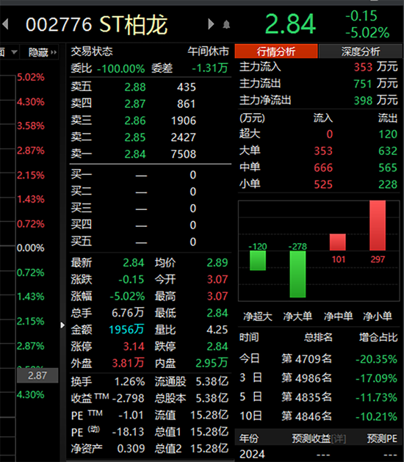The image size is (404, 462).
Task: Click the stock name ST柏龙
Action: point(134,24)
